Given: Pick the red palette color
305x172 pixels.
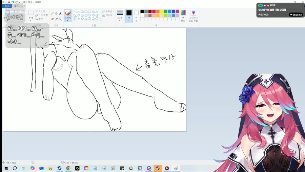Looking at the screenshot, I should click(154, 12).
